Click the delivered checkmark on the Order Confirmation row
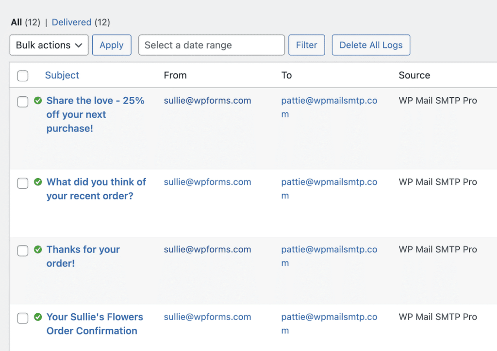This screenshot has height=351, width=497. pyautogui.click(x=38, y=317)
